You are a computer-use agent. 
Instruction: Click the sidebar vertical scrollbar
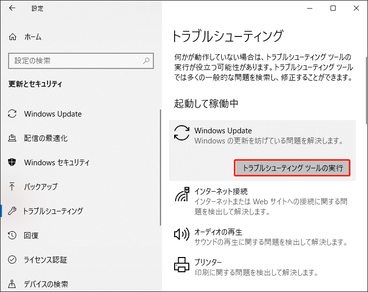tap(160, 167)
